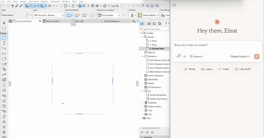Open the Teamwork menu
The height and width of the screenshot is (138, 264).
tap(55, 2)
